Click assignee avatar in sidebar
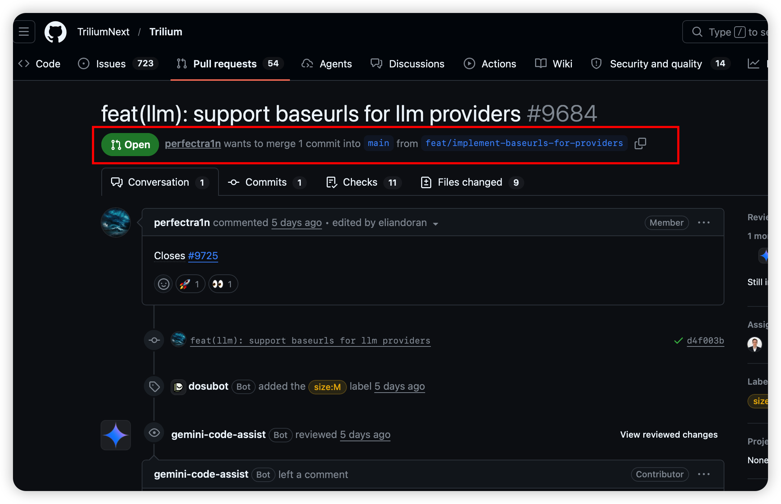 coord(755,344)
